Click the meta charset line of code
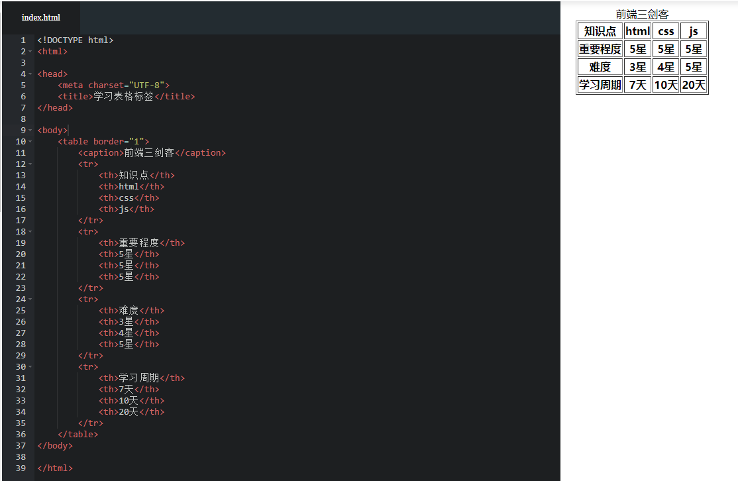 [x=113, y=85]
